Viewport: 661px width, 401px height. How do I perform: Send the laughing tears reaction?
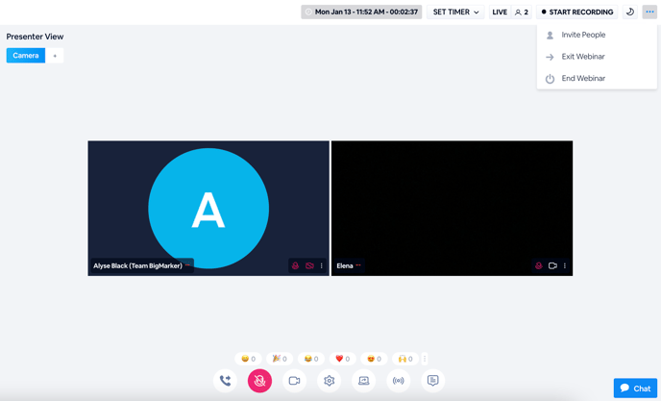click(x=311, y=359)
